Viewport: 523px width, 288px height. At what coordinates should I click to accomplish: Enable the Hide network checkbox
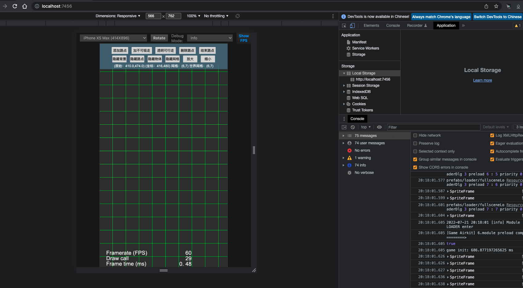tap(415, 135)
